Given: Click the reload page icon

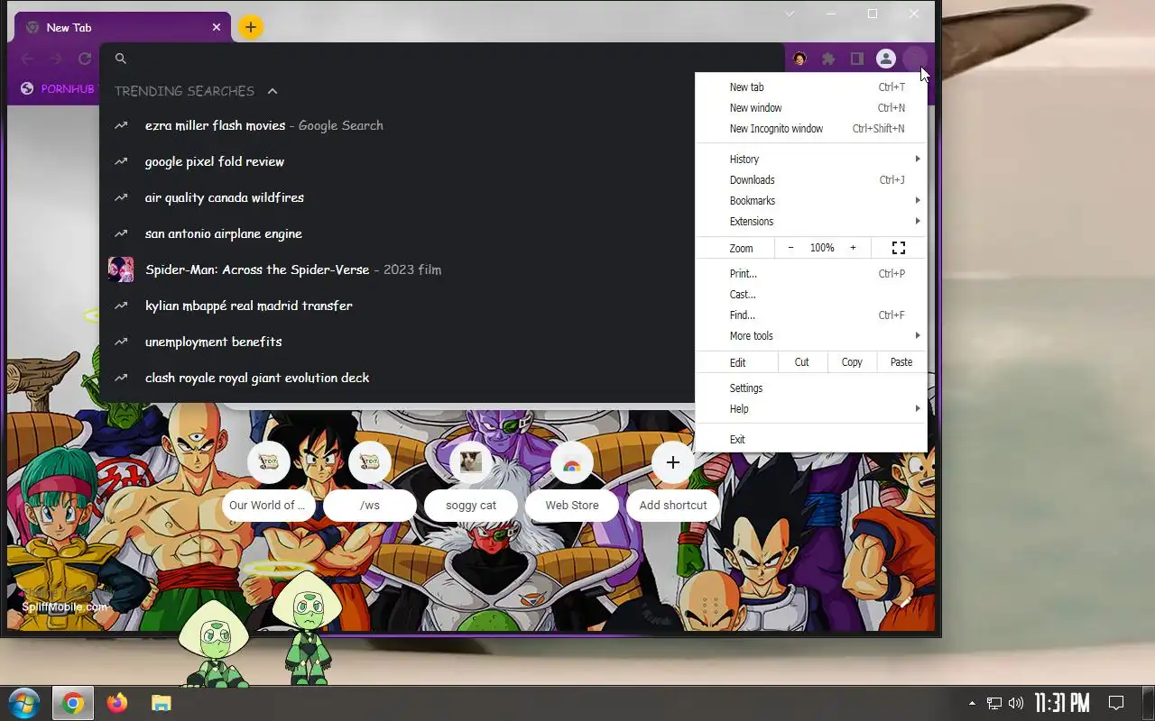Looking at the screenshot, I should tap(85, 59).
